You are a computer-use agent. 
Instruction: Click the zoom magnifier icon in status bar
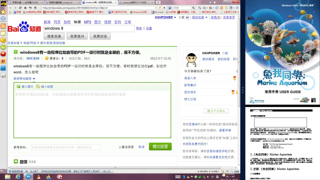click(x=231, y=171)
